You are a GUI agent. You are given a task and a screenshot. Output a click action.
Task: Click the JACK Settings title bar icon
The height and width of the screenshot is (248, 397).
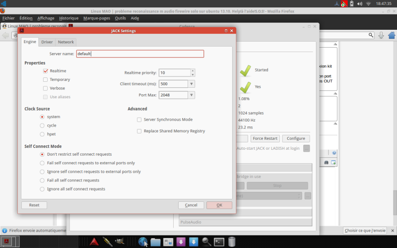(22, 31)
